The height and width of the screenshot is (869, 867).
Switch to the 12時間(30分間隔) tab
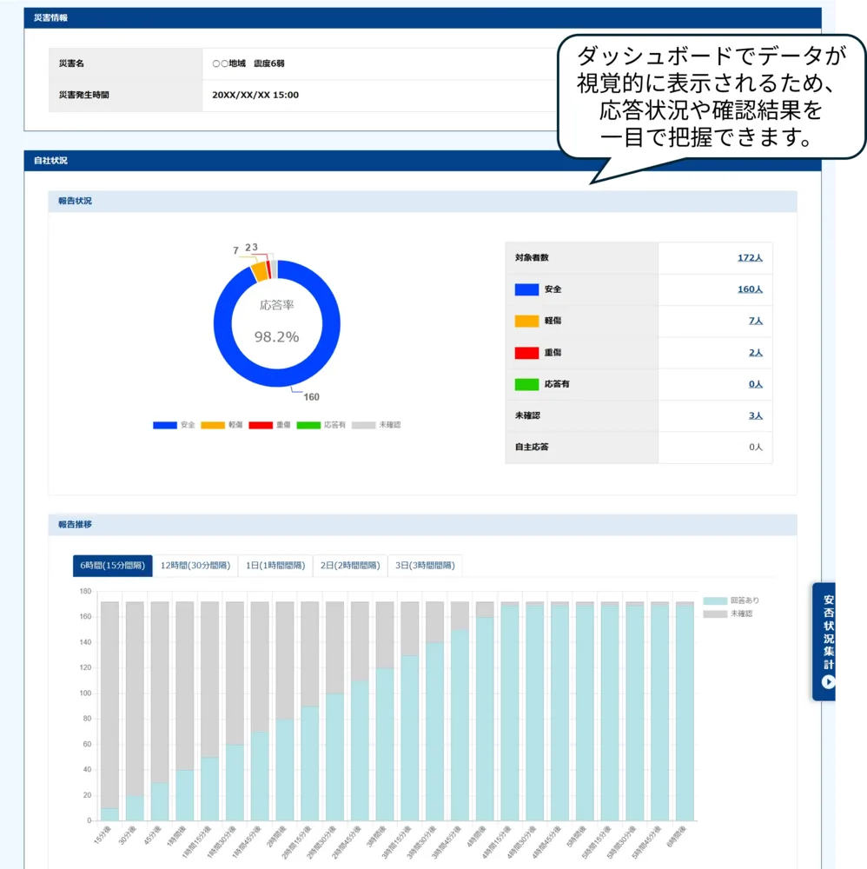pos(195,566)
